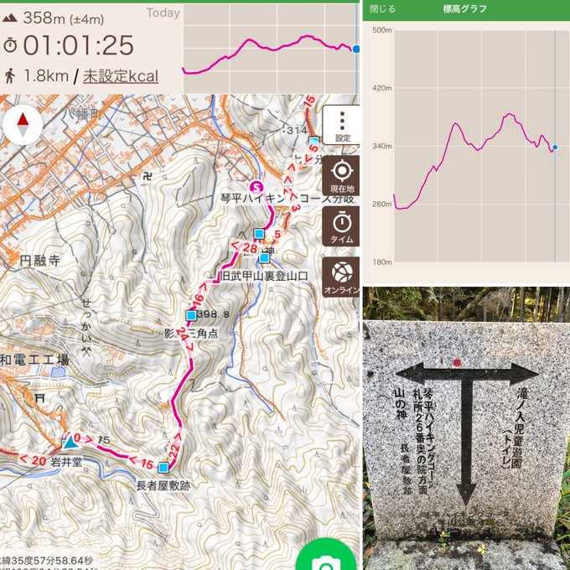The width and height of the screenshot is (570, 570).
Task: Close the elevation graph with 閉じる
Action: point(382,8)
